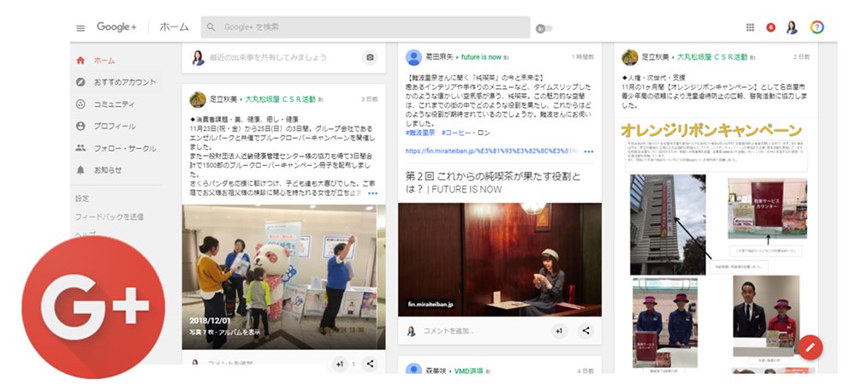
Task: Open 大丸松坂屋 CSR活動 collection in 2日前 post
Action: coord(710,56)
